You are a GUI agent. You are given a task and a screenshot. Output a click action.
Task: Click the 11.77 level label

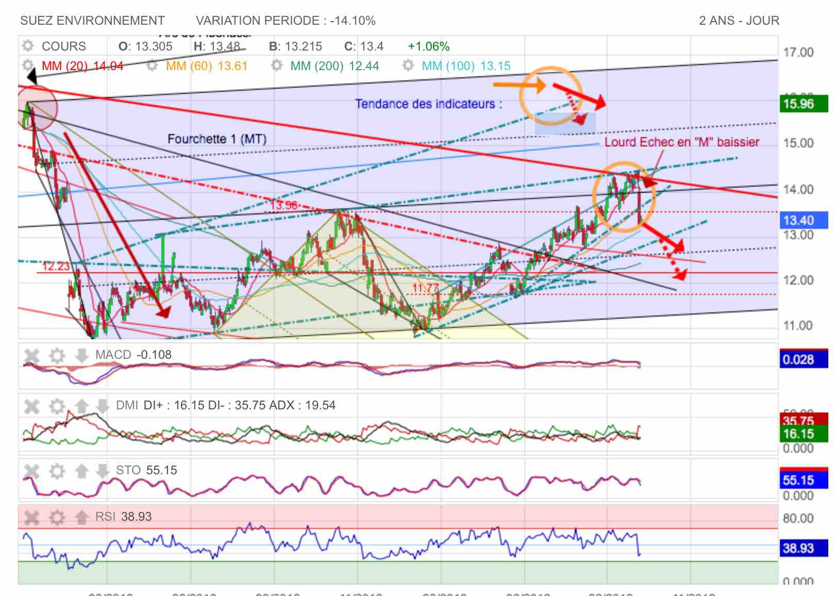(x=425, y=288)
